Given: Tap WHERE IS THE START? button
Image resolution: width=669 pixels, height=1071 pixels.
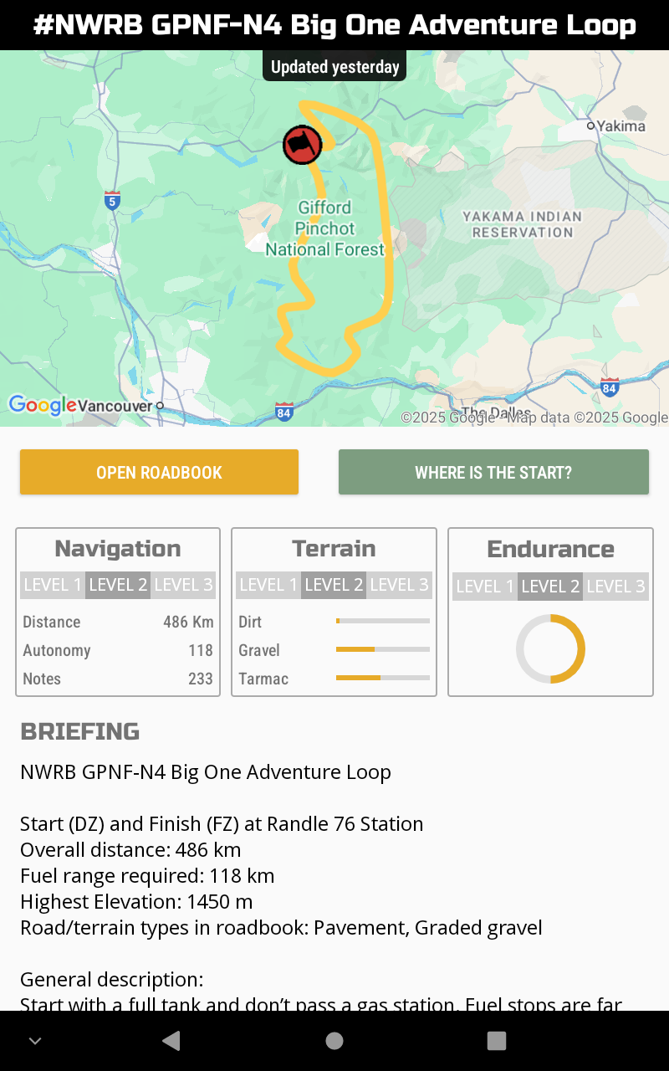Looking at the screenshot, I should point(493,472).
